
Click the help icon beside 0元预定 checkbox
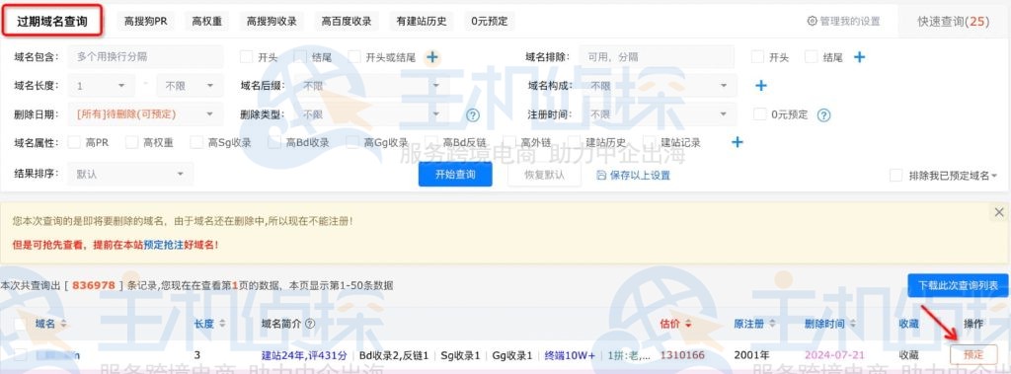pos(823,114)
